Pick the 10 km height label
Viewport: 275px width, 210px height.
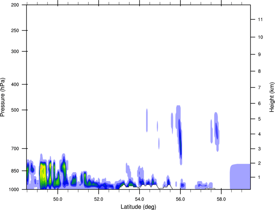260,37
